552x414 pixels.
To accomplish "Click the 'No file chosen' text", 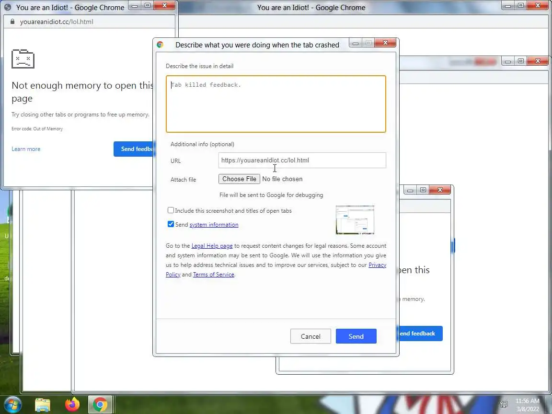I will click(282, 179).
